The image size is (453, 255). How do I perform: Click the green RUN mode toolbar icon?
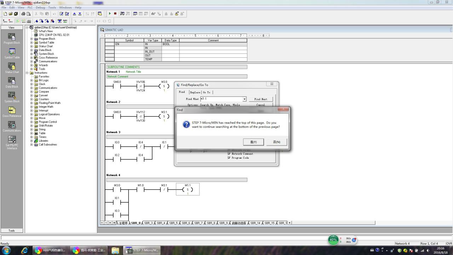click(110, 14)
